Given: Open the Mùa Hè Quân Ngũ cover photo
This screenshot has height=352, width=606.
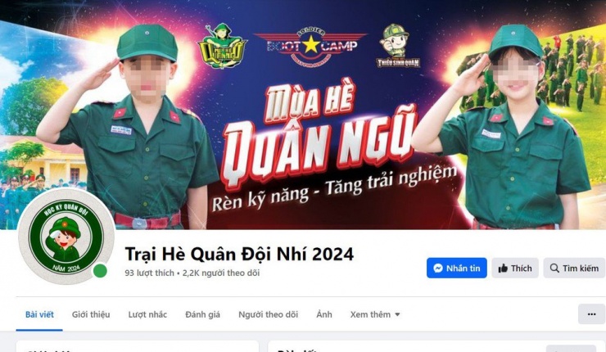Looking at the screenshot, I should (303, 115).
